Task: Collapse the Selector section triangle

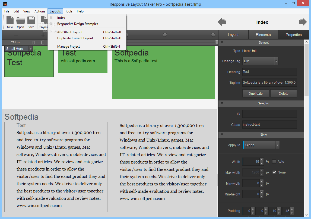Action: (222, 103)
